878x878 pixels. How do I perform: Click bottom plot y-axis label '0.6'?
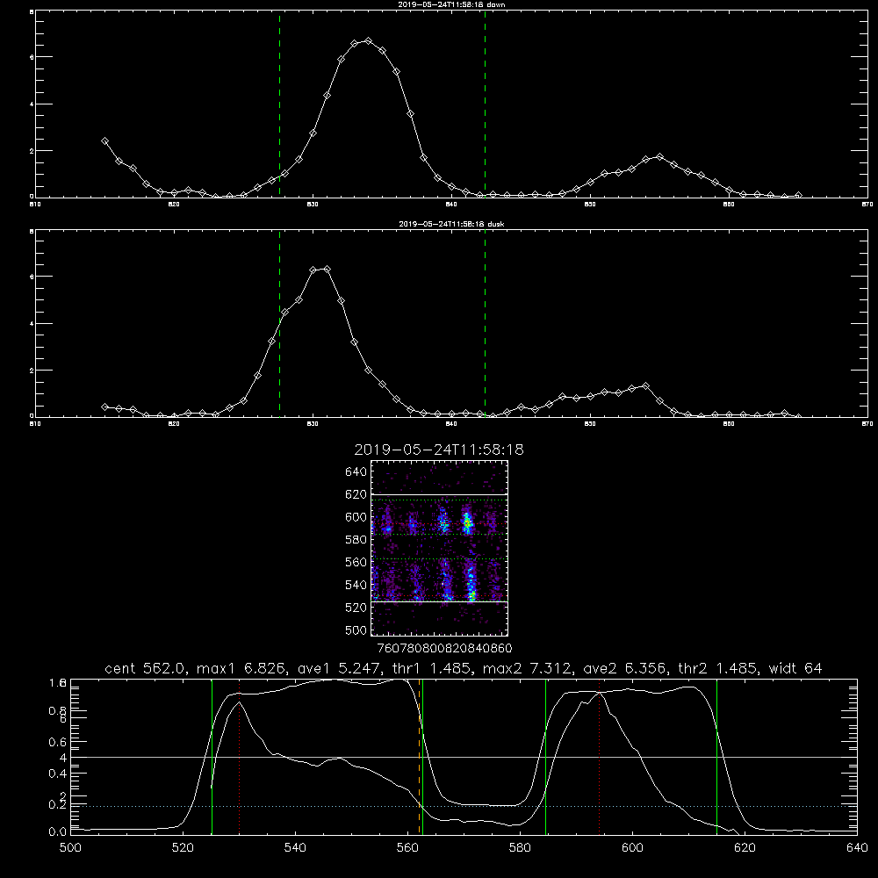pyautogui.click(x=58, y=742)
